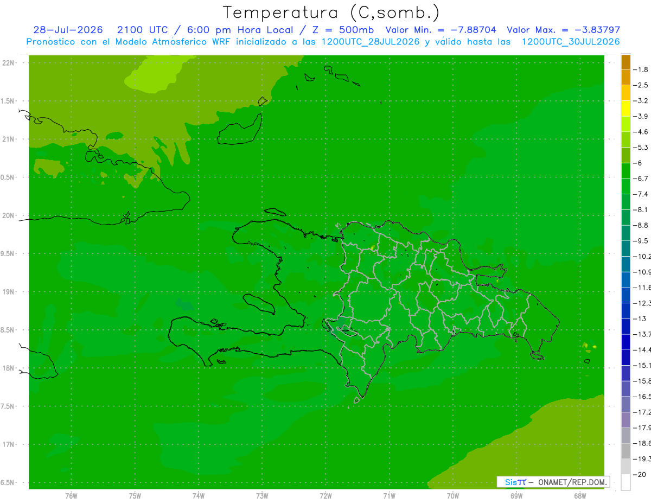Viewport: 651px width, 503px height.
Task: Click the '-6.7' color scale label
Action: pos(642,179)
